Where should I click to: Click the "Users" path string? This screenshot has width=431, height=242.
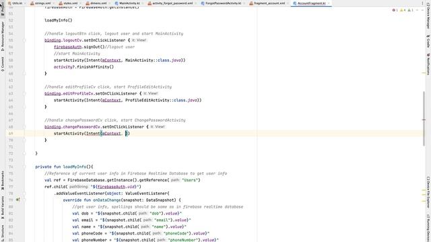(x=190, y=180)
